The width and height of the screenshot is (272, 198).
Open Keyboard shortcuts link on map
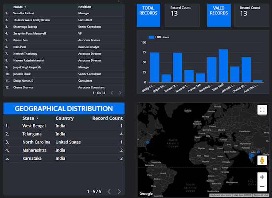221,195
